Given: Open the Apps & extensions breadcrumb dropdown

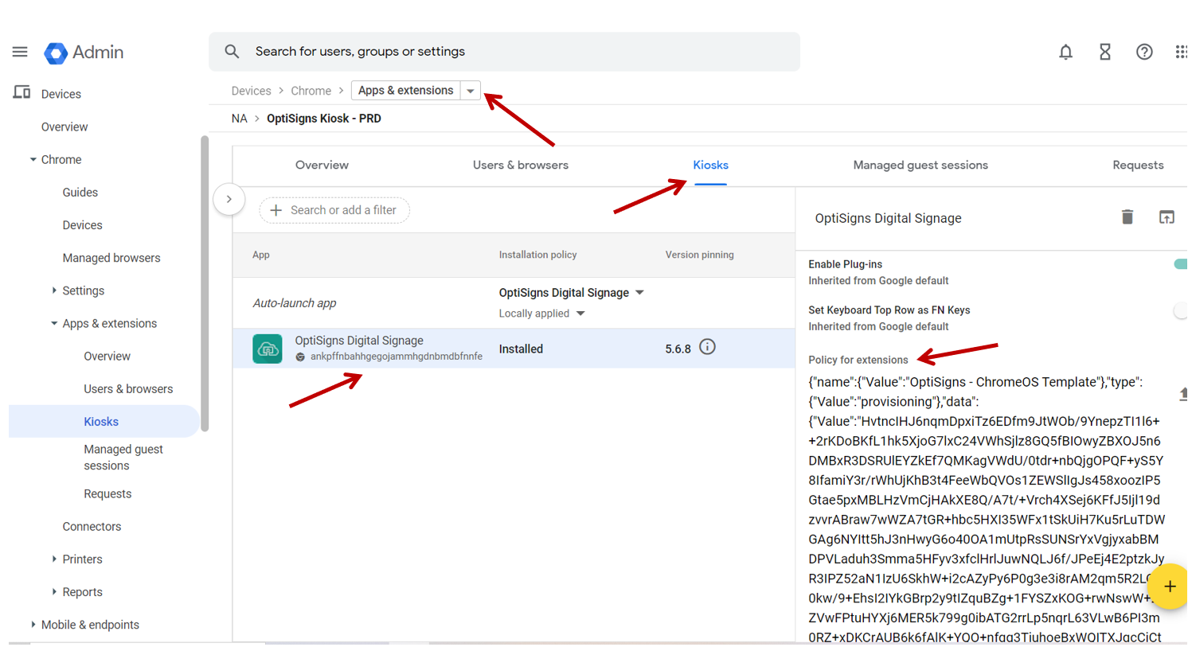Looking at the screenshot, I should click(x=471, y=91).
